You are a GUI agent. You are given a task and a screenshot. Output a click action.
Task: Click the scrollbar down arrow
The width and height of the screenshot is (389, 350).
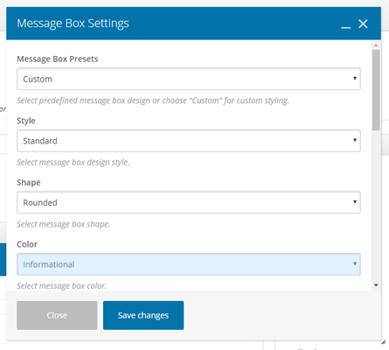[x=376, y=285]
